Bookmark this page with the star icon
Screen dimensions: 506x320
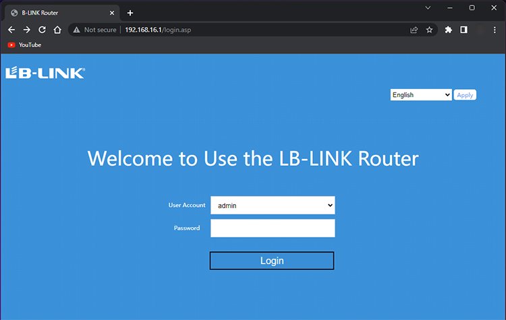click(x=429, y=30)
